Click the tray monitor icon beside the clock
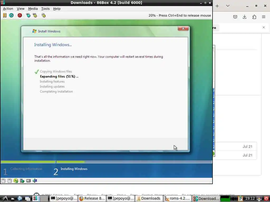Screen dimensions: 270x202 point(259,199)
